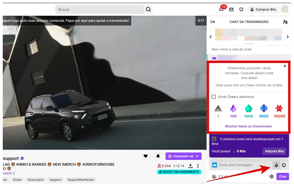Image resolution: width=294 pixels, height=186 pixels.
Task: Follow the channel using the heart icon
Action: point(146,156)
